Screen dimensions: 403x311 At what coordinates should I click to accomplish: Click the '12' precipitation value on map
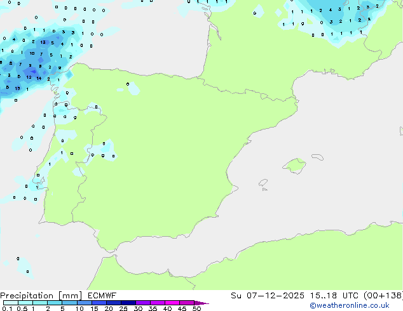[29, 77]
